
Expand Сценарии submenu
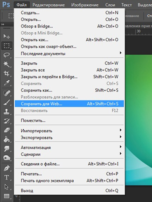(70, 154)
